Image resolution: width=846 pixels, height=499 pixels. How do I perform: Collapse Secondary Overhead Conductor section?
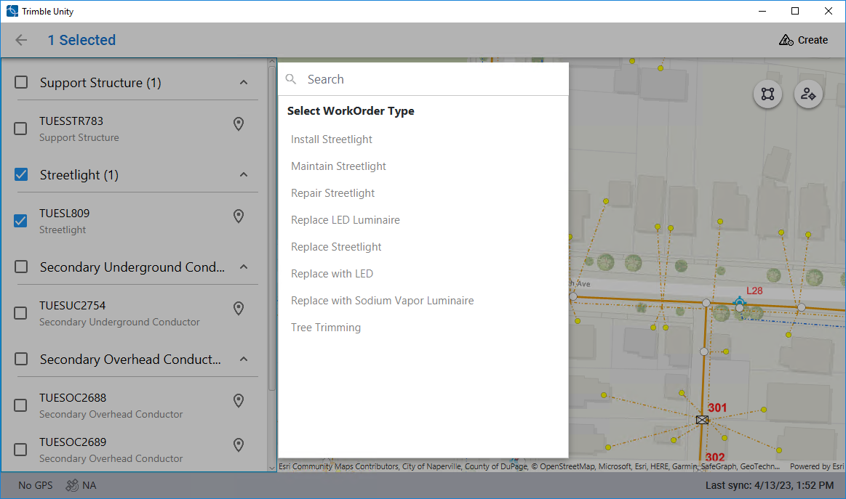[244, 360]
